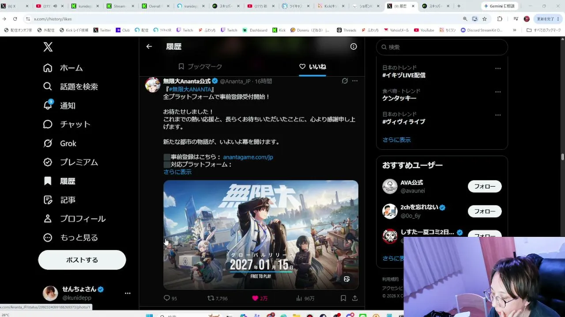Image resolution: width=565 pixels, height=317 pixels.
Task: Expand the post with さらに表示
Action: (x=177, y=172)
